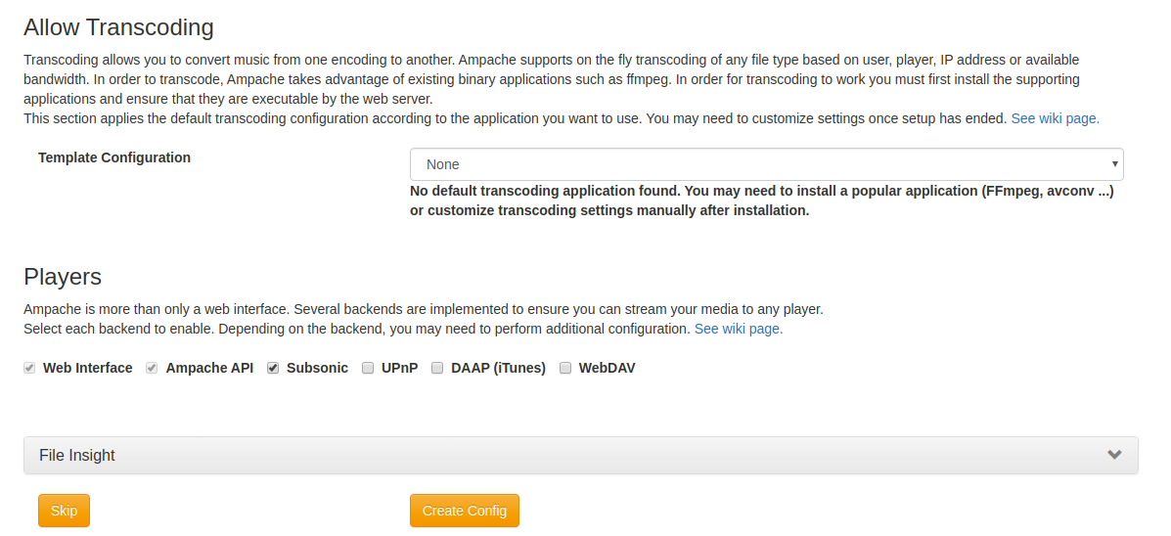Click the greyed Ampache API checkbox
This screenshot has height=536, width=1171.
coord(152,368)
